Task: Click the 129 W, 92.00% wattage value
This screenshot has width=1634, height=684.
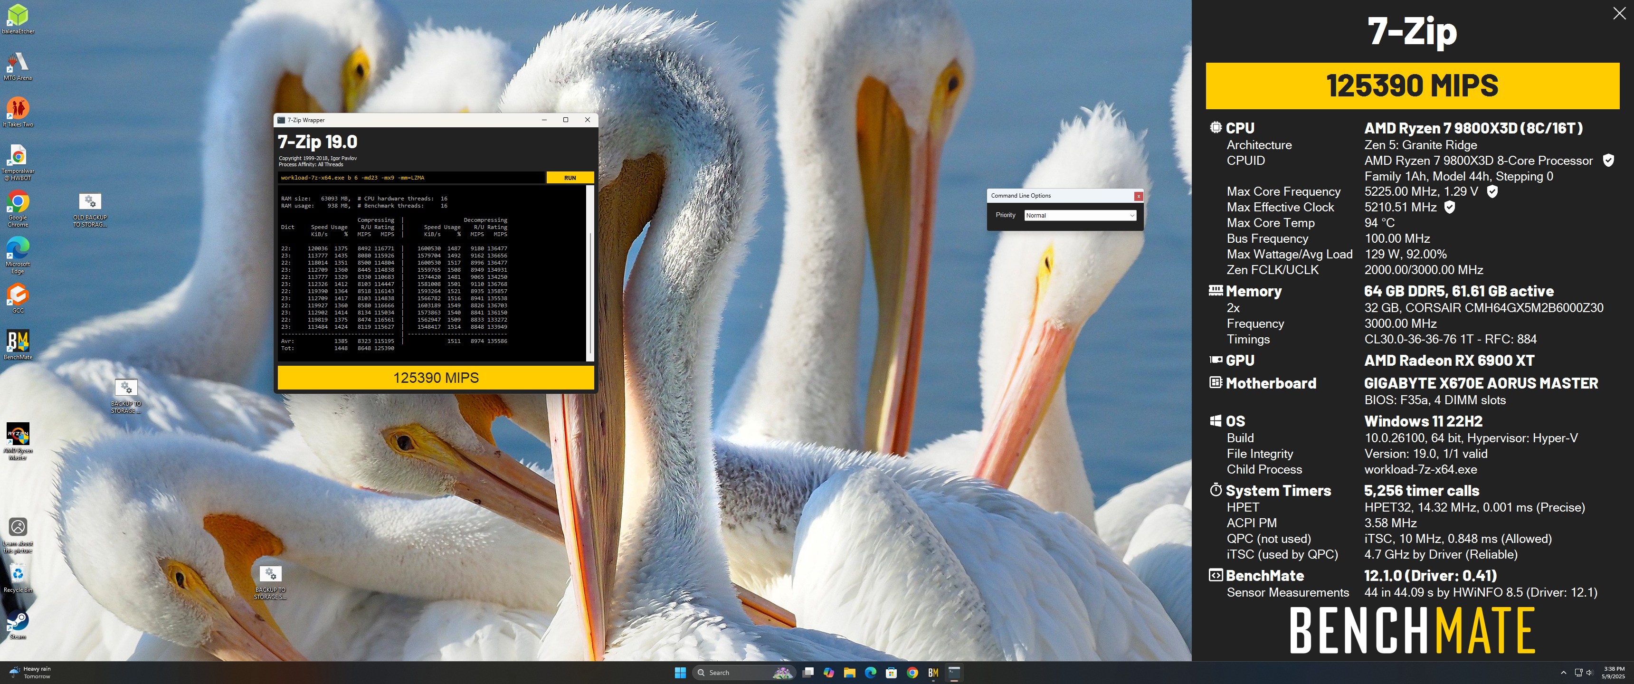Action: pyautogui.click(x=1406, y=254)
